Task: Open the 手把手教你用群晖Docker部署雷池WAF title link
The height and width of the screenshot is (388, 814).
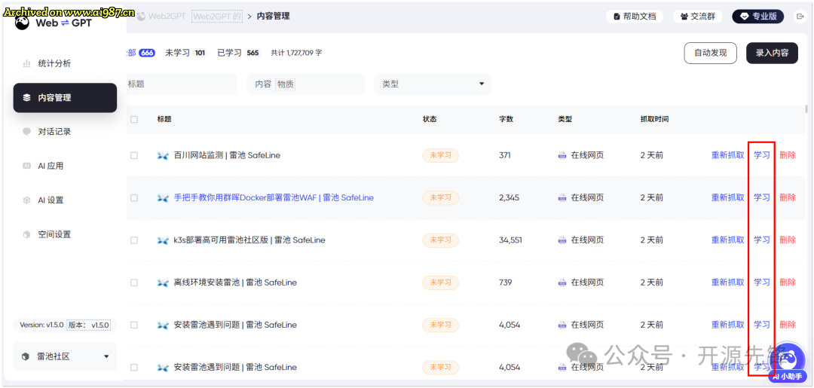Action: tap(274, 197)
